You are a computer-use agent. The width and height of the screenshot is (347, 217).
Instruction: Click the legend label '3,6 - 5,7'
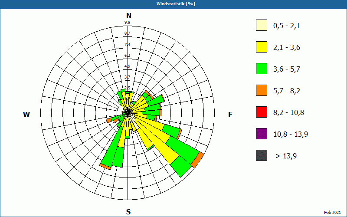coord(287,69)
